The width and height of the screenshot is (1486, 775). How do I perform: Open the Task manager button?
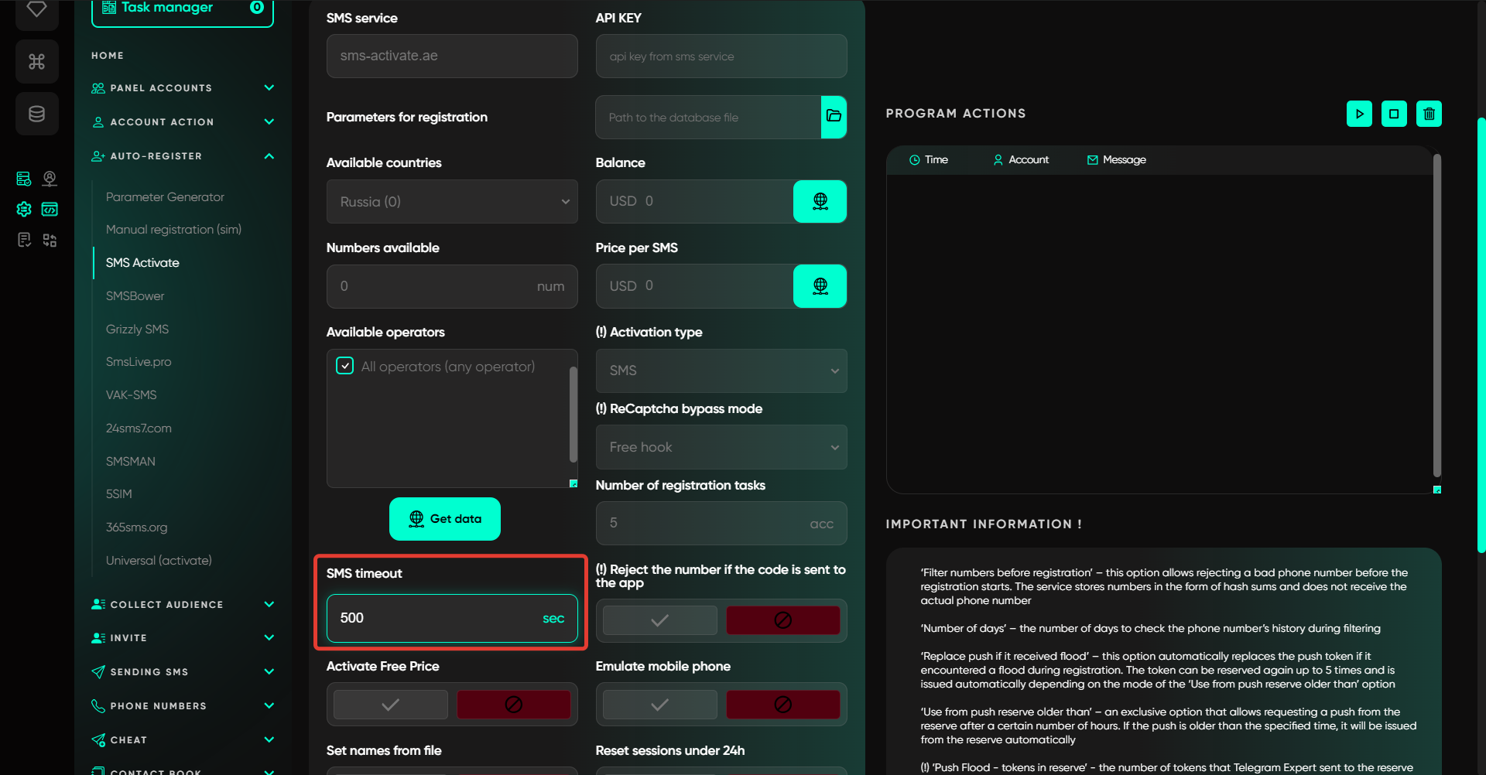182,9
